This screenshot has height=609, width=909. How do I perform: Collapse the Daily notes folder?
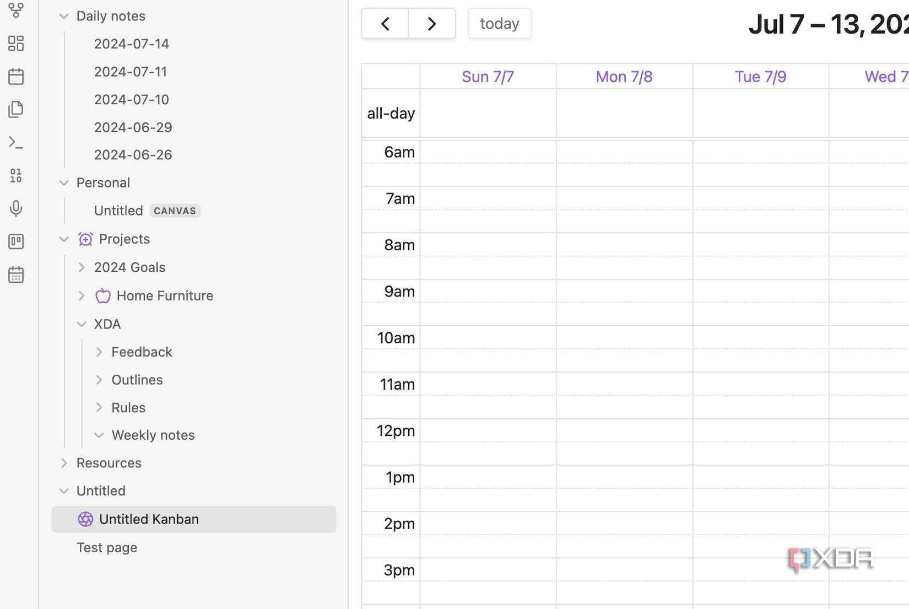(x=64, y=16)
